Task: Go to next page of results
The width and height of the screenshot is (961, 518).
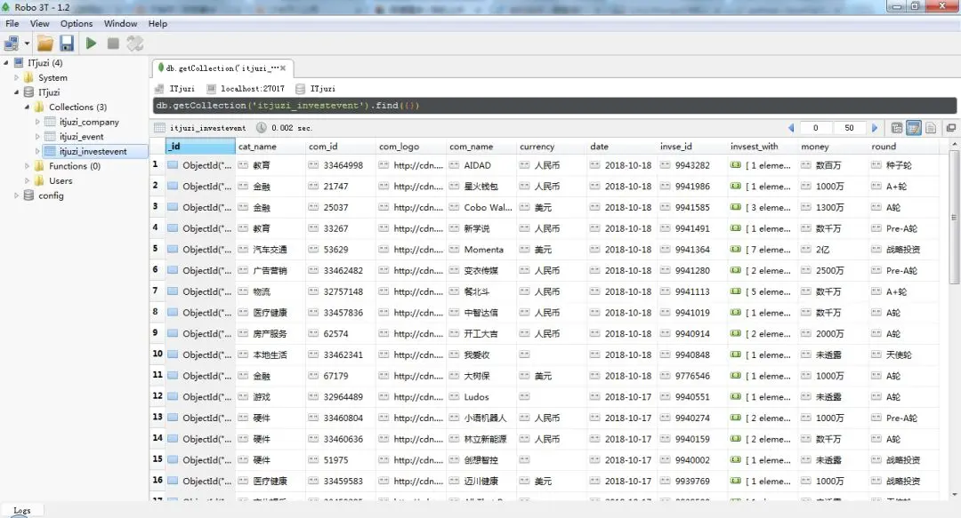Action: 875,128
